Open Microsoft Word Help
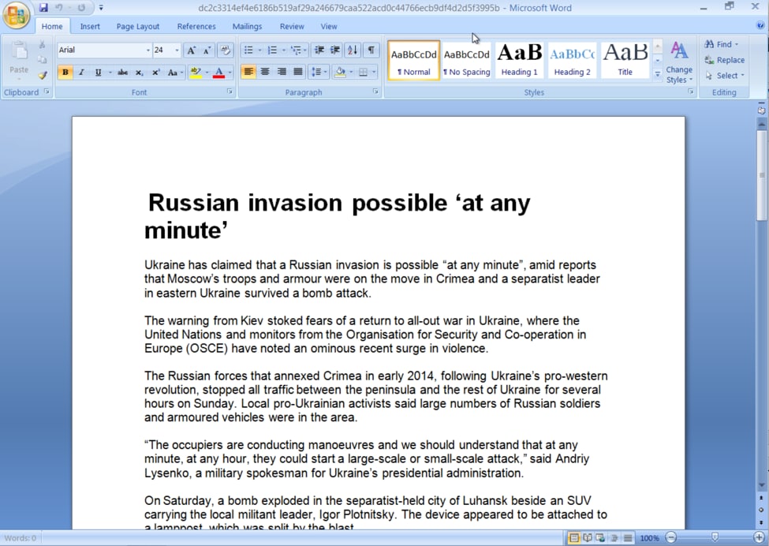 [760, 26]
